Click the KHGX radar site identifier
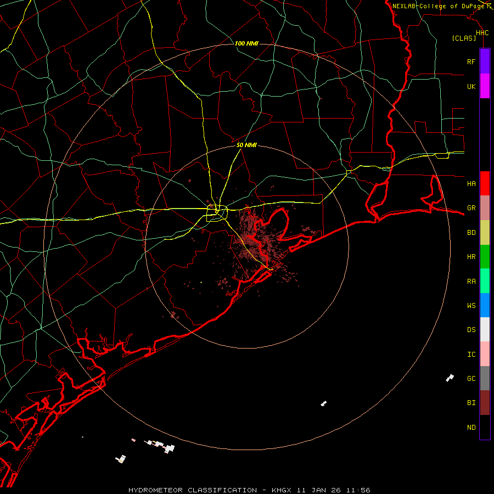 click(x=283, y=490)
